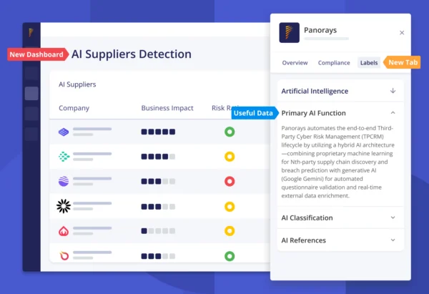Screen dimensions: 429x294
Task: Click the Primary AI Function heading
Action: 314,113
